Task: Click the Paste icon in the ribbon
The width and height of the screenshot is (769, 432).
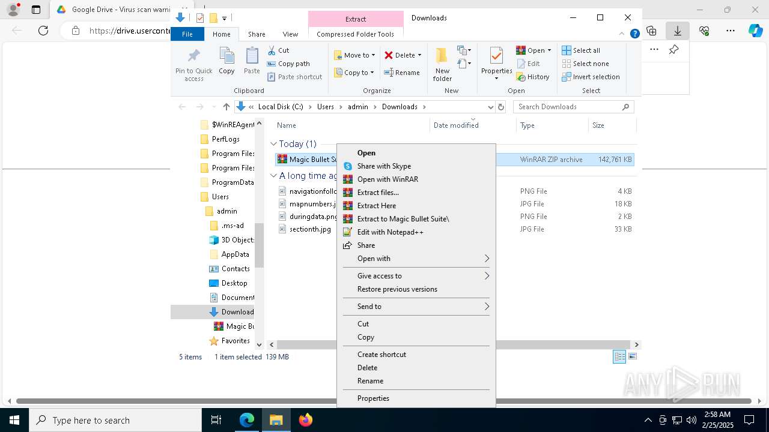Action: coord(252,56)
